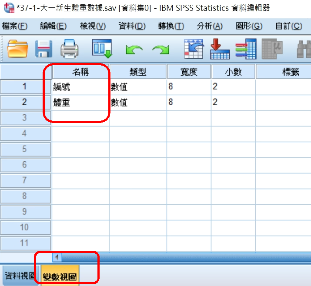
Task: Click the Print icon in toolbar
Action: [70, 49]
